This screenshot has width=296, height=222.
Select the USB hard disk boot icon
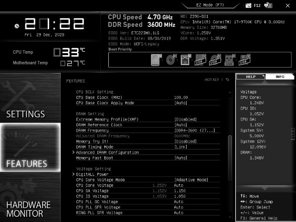[x=200, y=60]
